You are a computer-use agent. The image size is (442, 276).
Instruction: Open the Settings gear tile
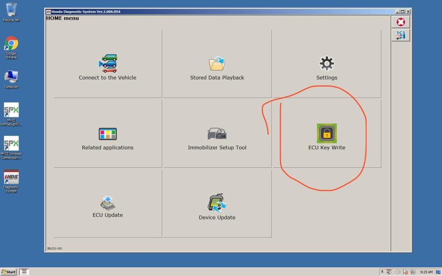[327, 64]
